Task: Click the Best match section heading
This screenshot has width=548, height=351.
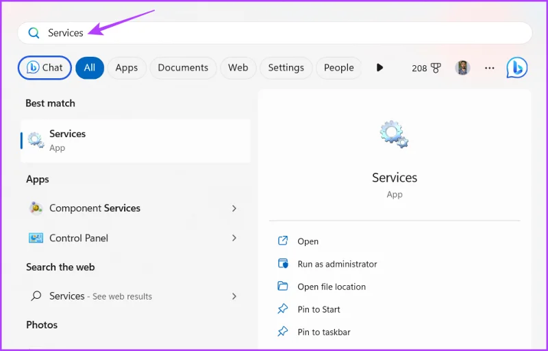Action: pos(50,104)
